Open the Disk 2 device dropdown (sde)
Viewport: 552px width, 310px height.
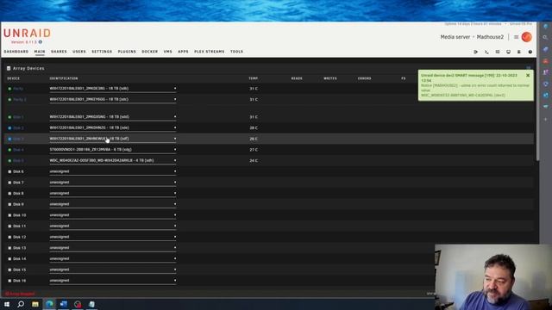click(x=113, y=128)
